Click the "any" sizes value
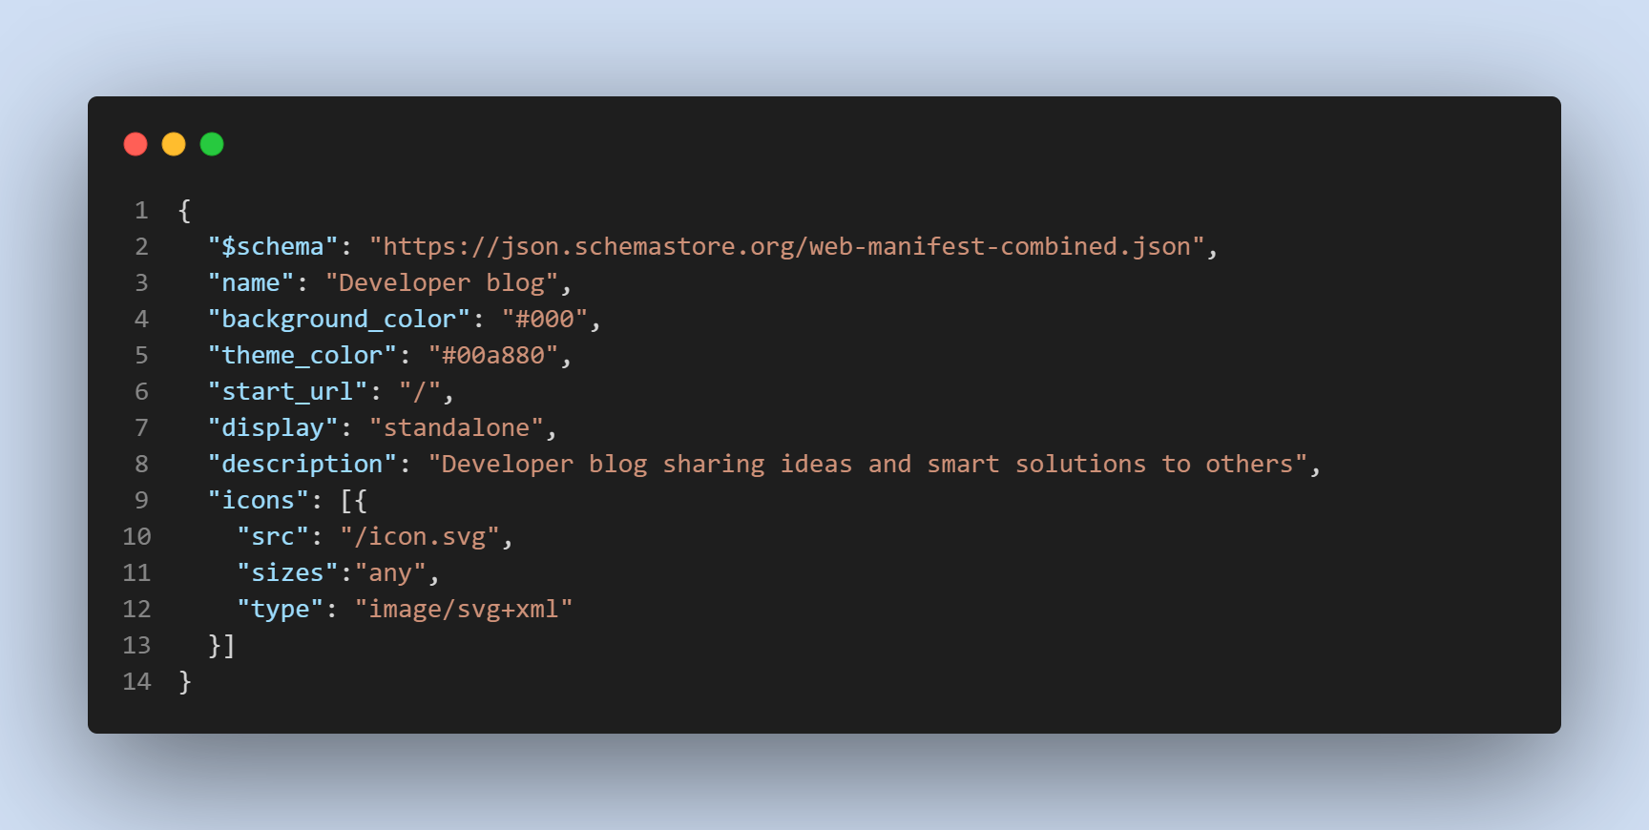The width and height of the screenshot is (1649, 830). [390, 573]
